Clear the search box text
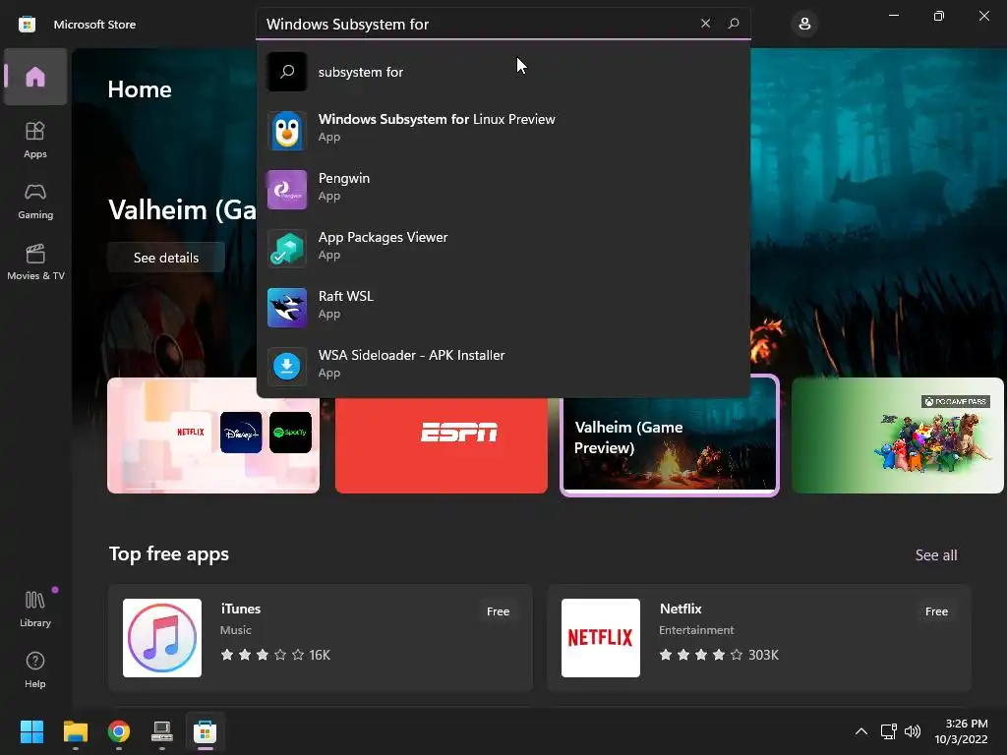The image size is (1007, 755). 705,24
